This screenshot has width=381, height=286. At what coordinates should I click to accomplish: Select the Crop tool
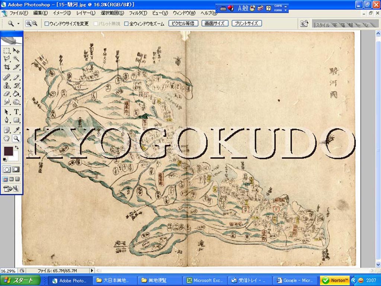pos(7,67)
